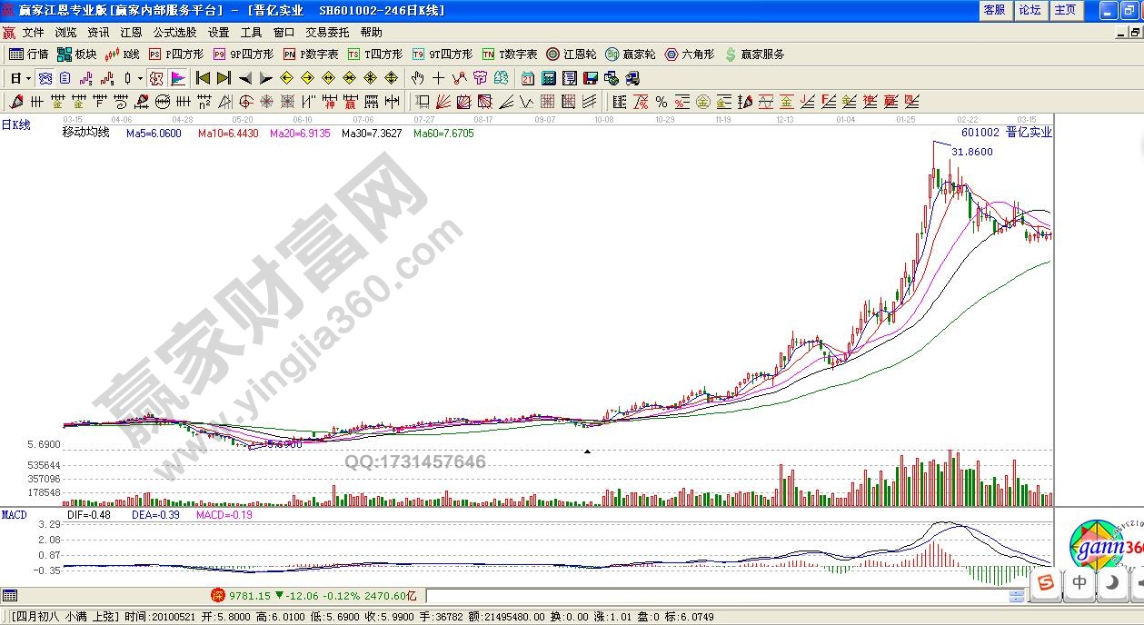Select the hand pan tool

pyautogui.click(x=417, y=78)
